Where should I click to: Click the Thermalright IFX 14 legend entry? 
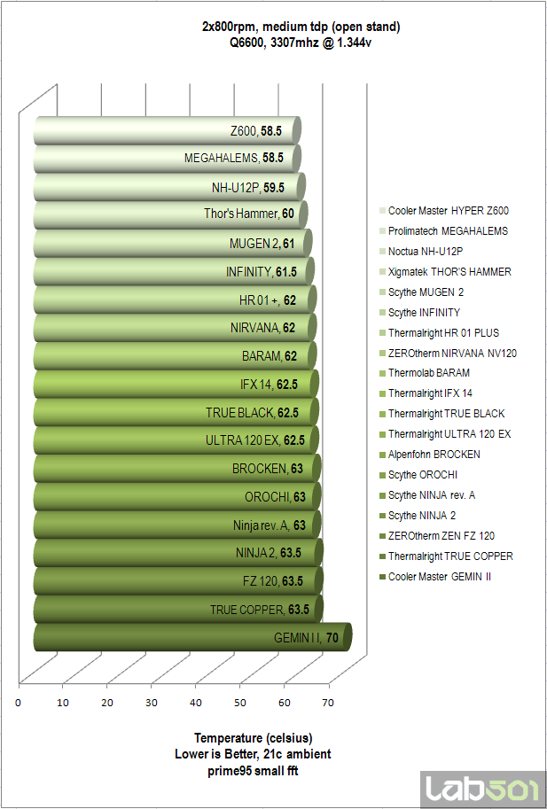(426, 393)
